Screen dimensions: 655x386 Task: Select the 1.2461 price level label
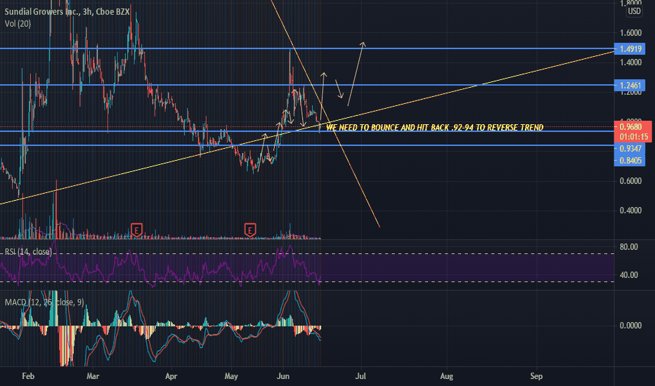click(x=630, y=86)
